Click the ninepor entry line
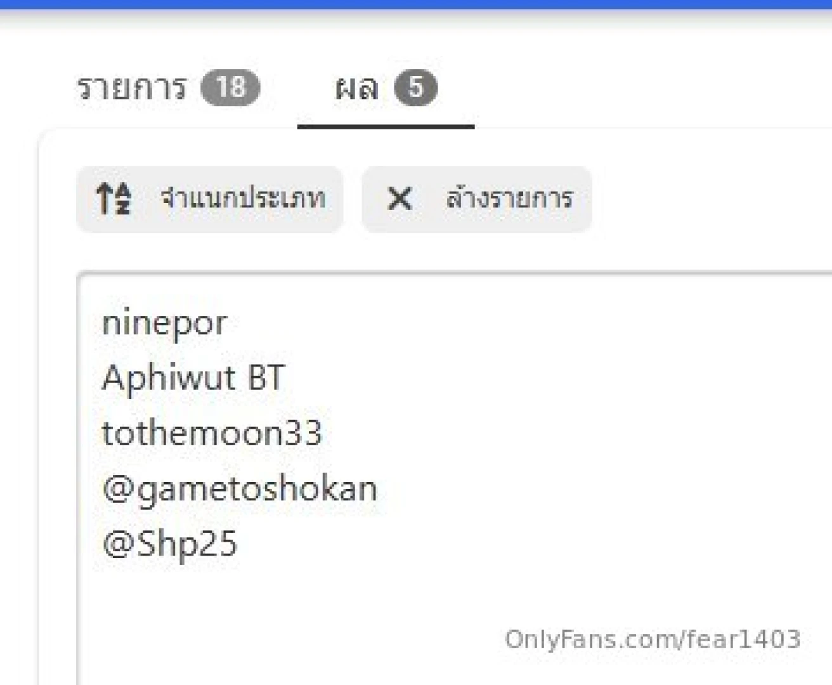Viewport: 832px width, 685px height. coord(164,323)
